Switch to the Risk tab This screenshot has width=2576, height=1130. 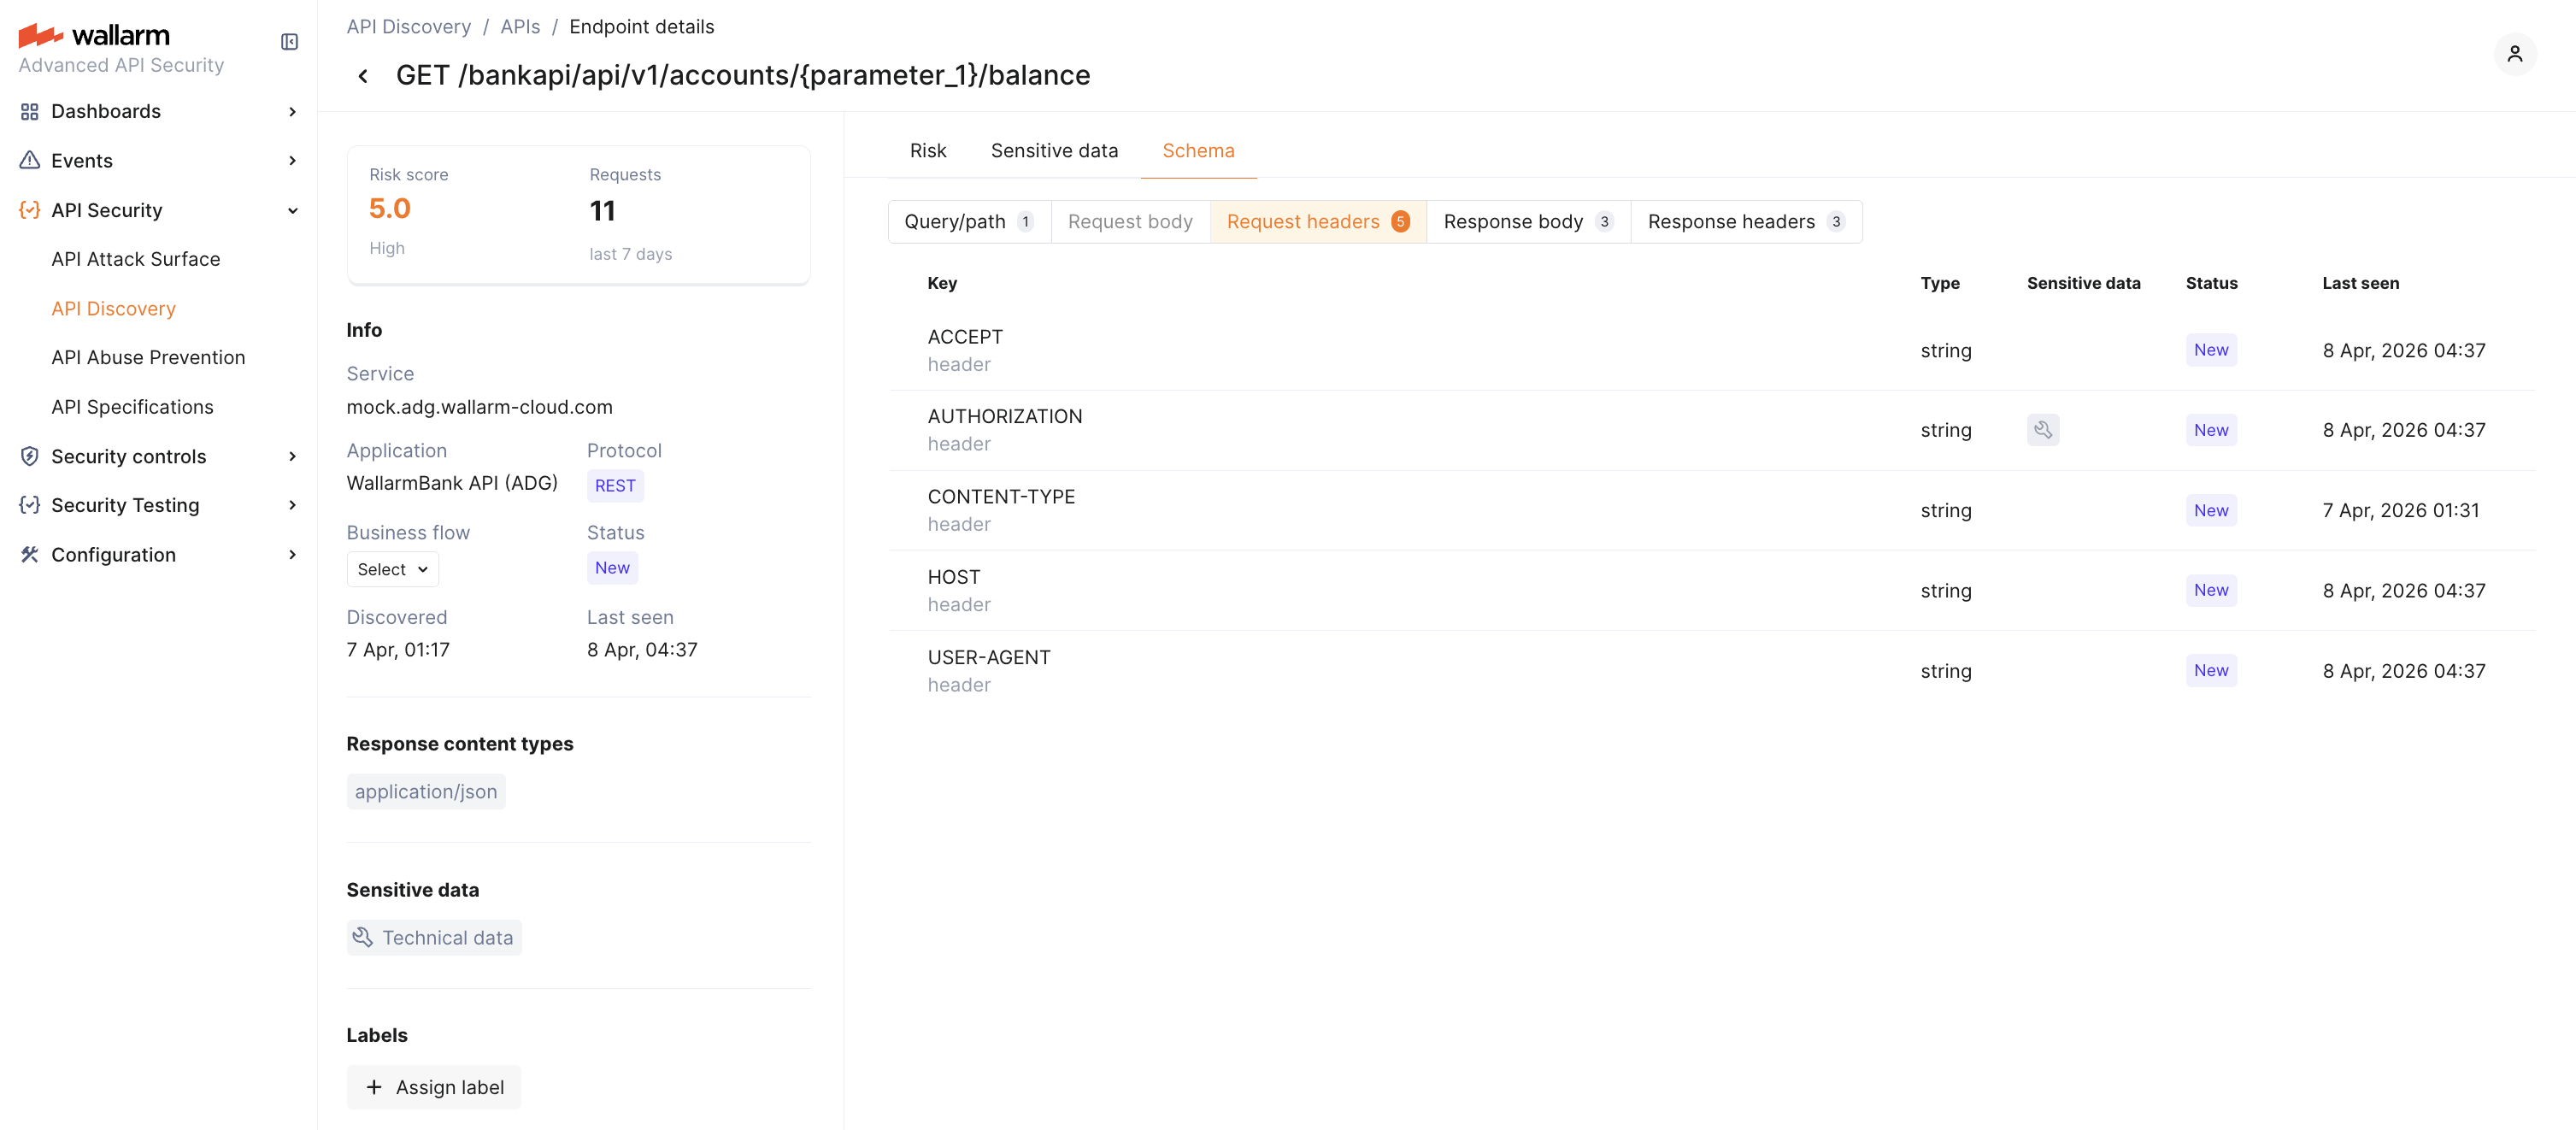point(928,150)
